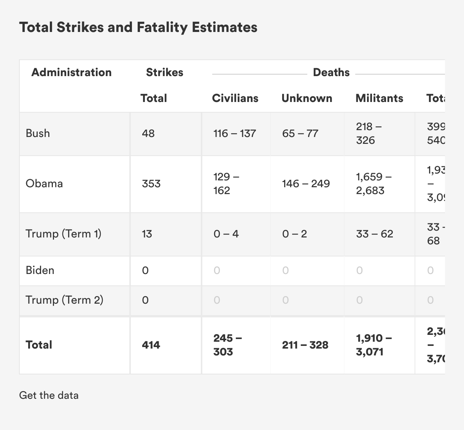Viewport: 464px width, 430px height.
Task: Click the Trump (Term 1) row label
Action: pos(64,234)
